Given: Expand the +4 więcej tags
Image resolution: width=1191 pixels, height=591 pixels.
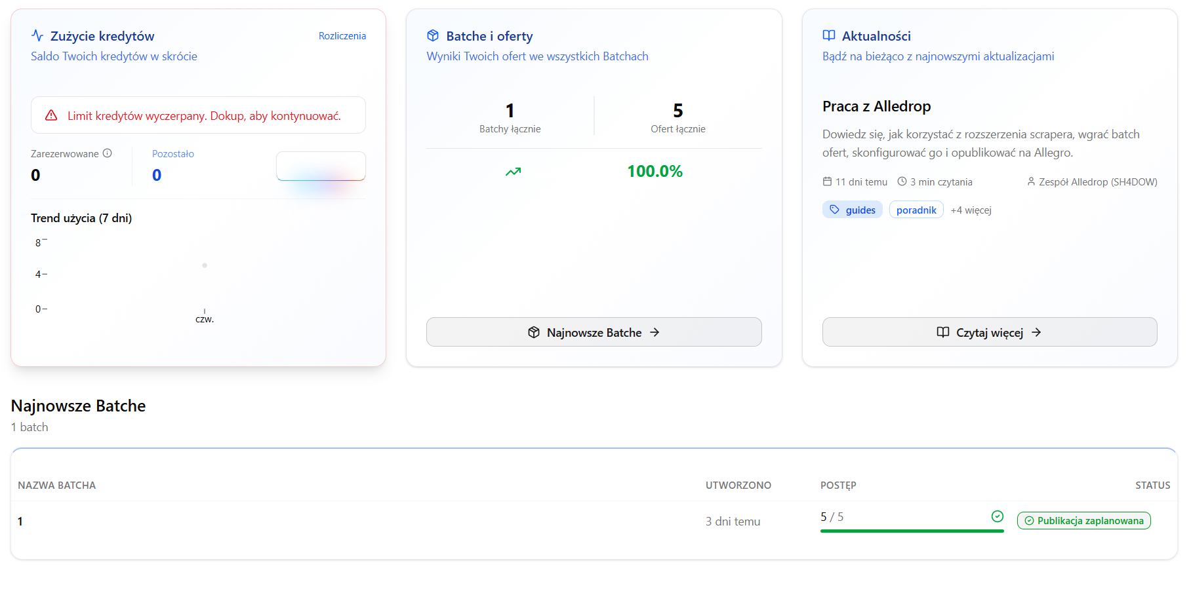Looking at the screenshot, I should pos(971,210).
